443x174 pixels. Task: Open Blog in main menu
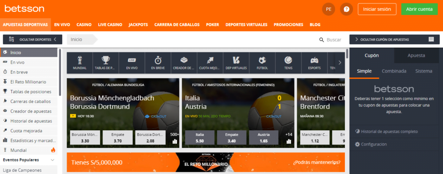[x=315, y=25]
